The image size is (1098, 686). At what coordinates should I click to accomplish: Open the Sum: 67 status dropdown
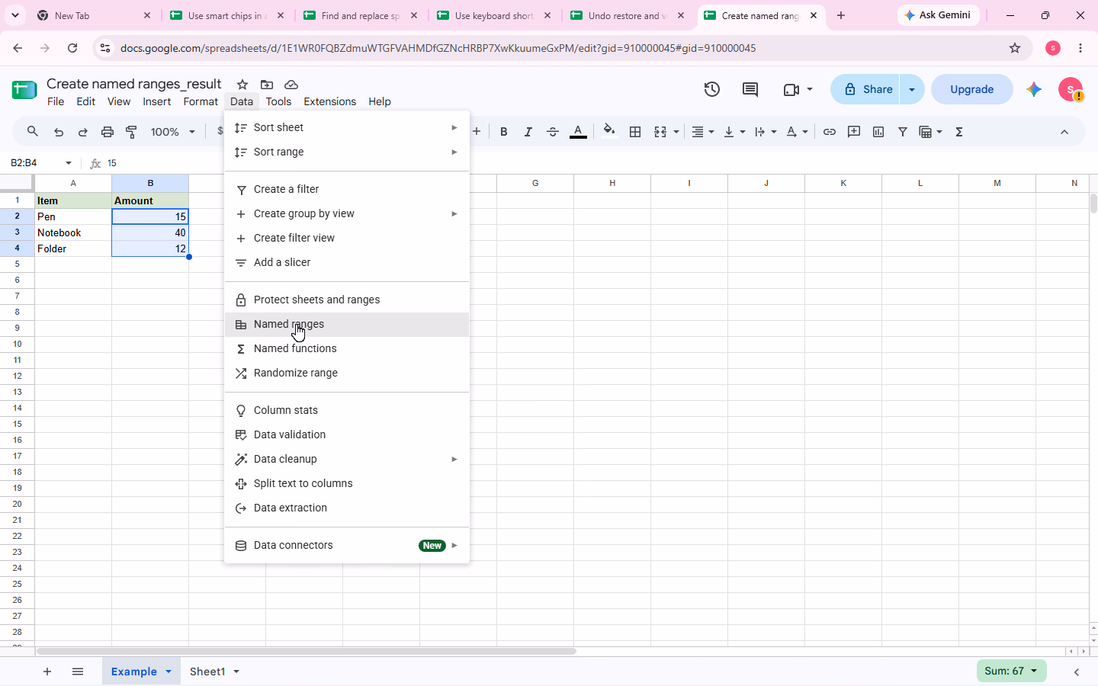point(1011,672)
